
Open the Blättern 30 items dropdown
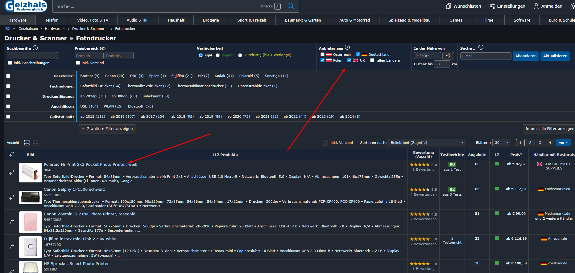501,143
